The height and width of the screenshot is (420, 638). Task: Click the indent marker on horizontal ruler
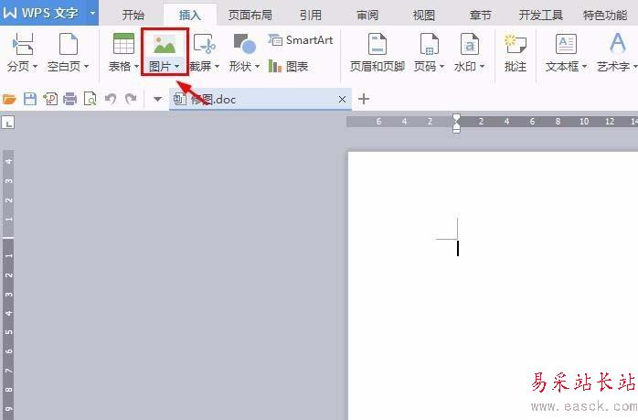pos(456,123)
